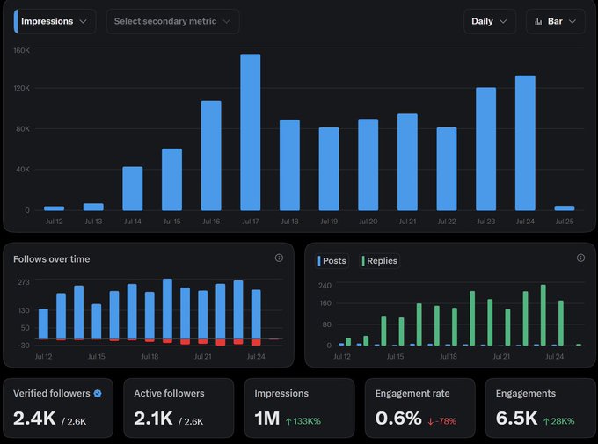Open the Engagement rate card
The width and height of the screenshot is (598, 444).
point(419,408)
